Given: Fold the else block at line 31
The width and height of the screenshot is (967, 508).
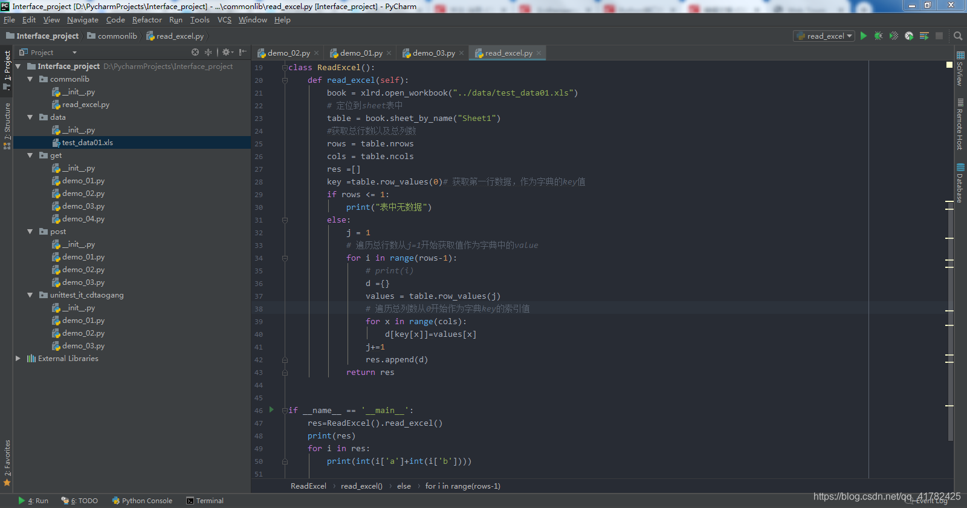Looking at the screenshot, I should (x=285, y=220).
